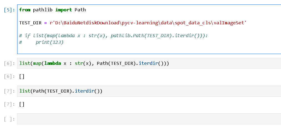Click 'TEST_DIR' variable name in cell 5
281x130 pixels.
click(x=30, y=23)
